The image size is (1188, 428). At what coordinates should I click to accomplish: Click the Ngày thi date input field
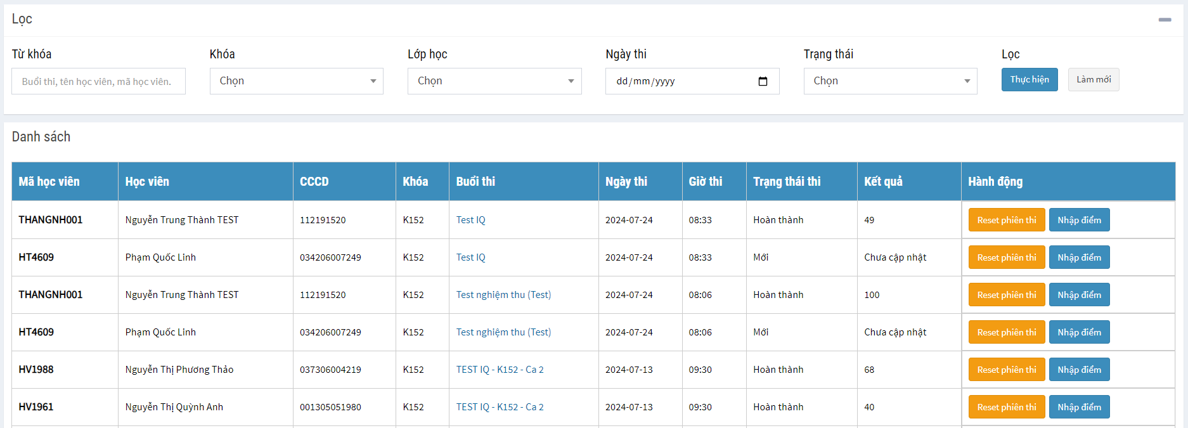pos(678,81)
